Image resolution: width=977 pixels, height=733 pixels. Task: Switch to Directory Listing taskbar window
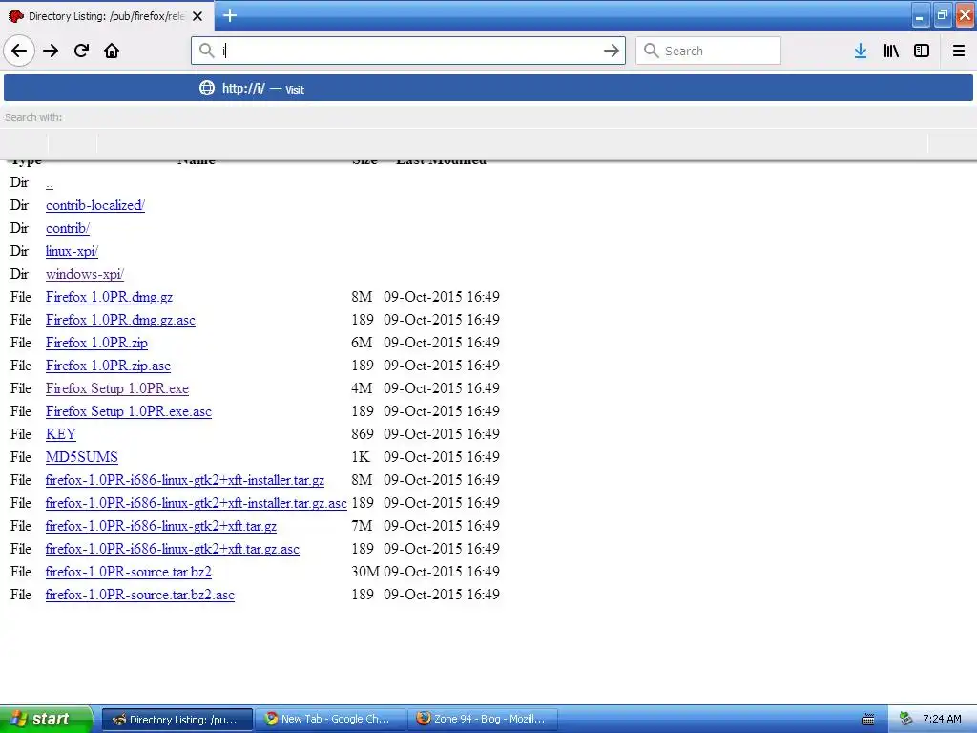click(x=177, y=720)
